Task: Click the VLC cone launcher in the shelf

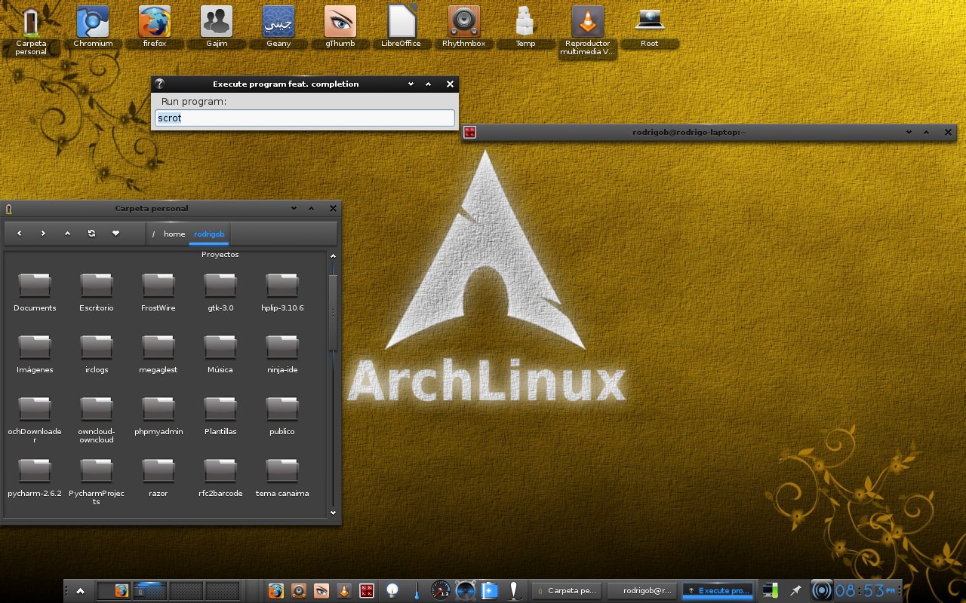Action: click(x=344, y=591)
